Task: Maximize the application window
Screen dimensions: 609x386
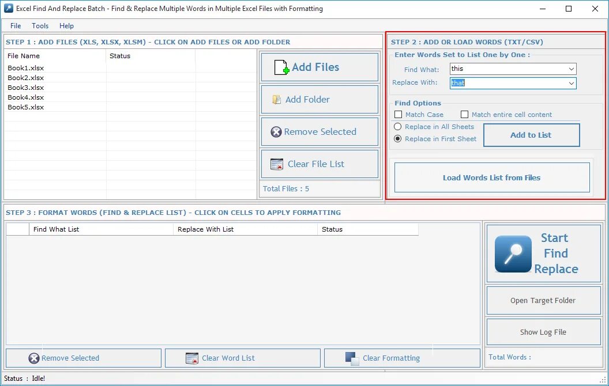Action: coord(569,9)
